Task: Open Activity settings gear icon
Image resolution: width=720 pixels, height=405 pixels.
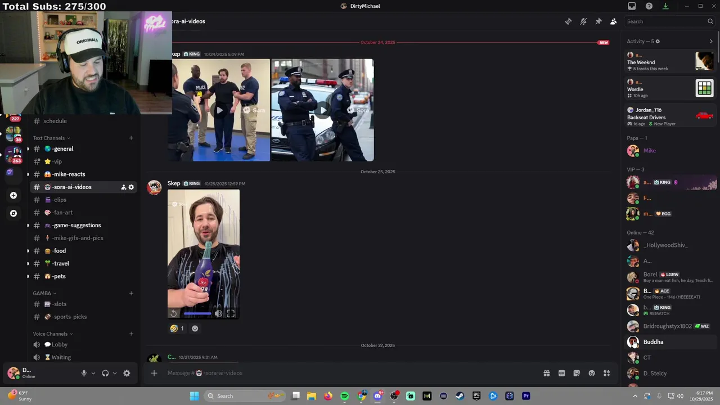Action: click(658, 41)
